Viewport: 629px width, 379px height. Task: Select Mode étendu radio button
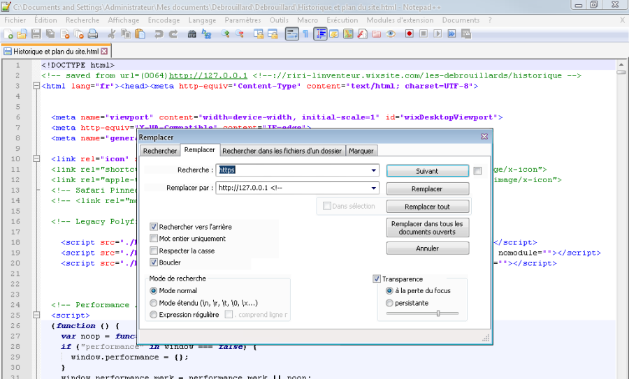point(153,303)
